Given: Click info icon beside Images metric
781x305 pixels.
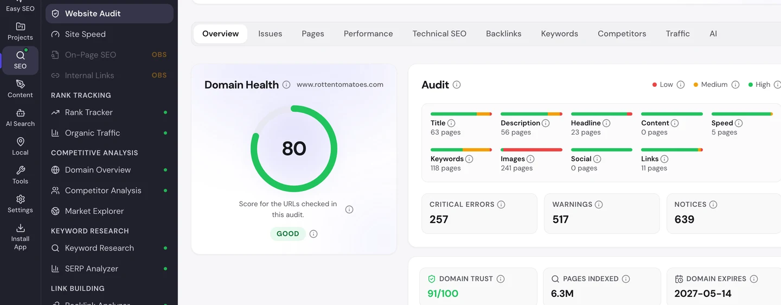Looking at the screenshot, I should pos(530,159).
